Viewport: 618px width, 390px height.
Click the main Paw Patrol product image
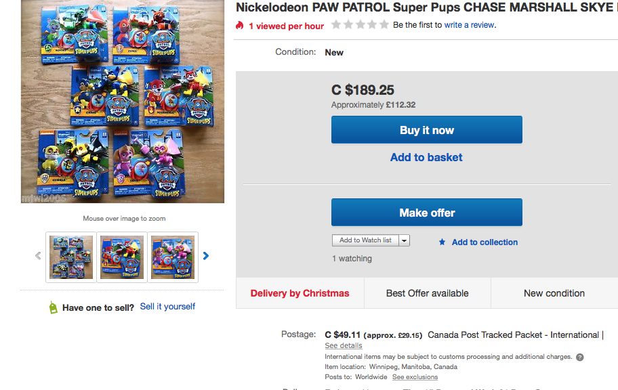(x=122, y=102)
